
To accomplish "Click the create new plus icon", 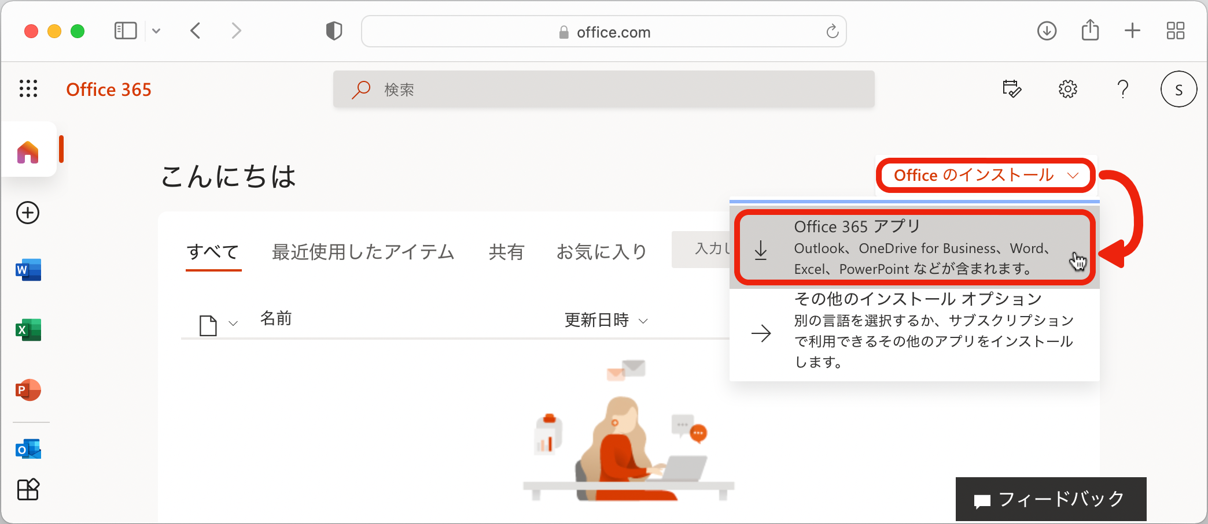I will (x=28, y=213).
